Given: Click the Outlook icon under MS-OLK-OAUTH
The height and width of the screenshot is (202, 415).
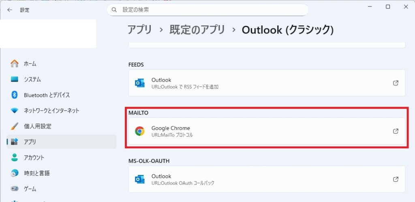Looking at the screenshot, I should [140, 179].
